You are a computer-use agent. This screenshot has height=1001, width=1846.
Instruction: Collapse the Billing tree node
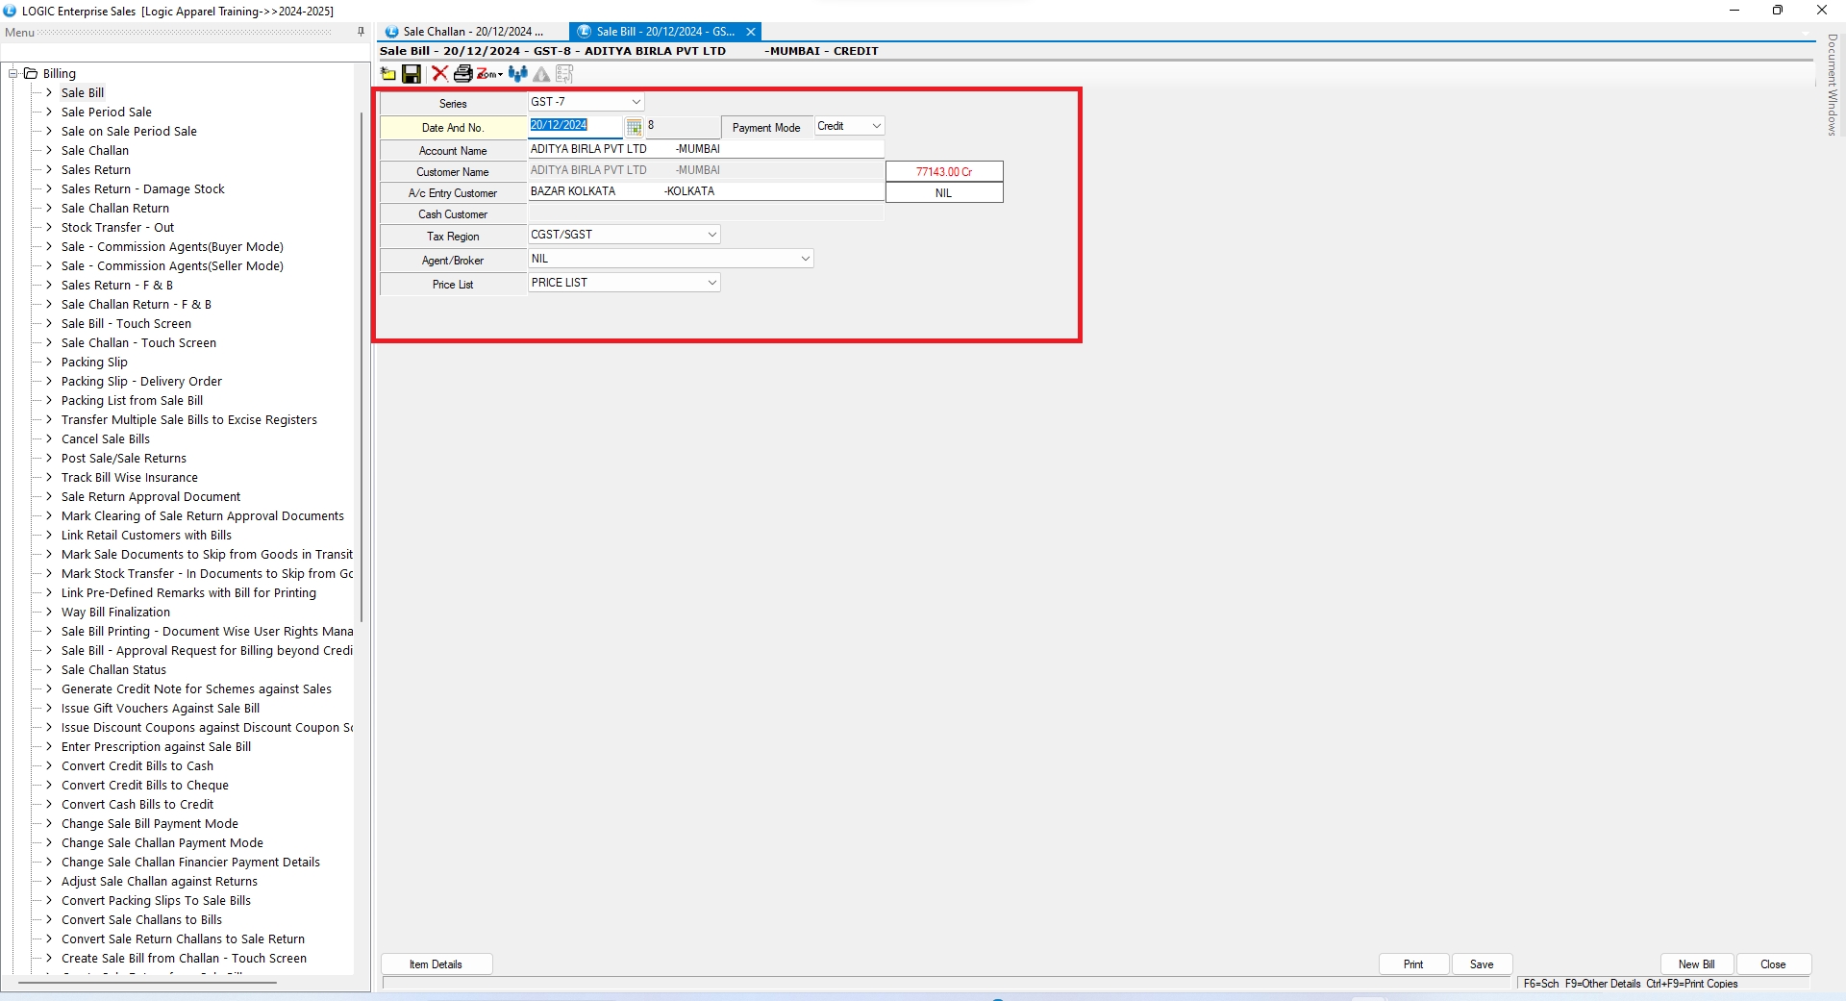coord(13,74)
